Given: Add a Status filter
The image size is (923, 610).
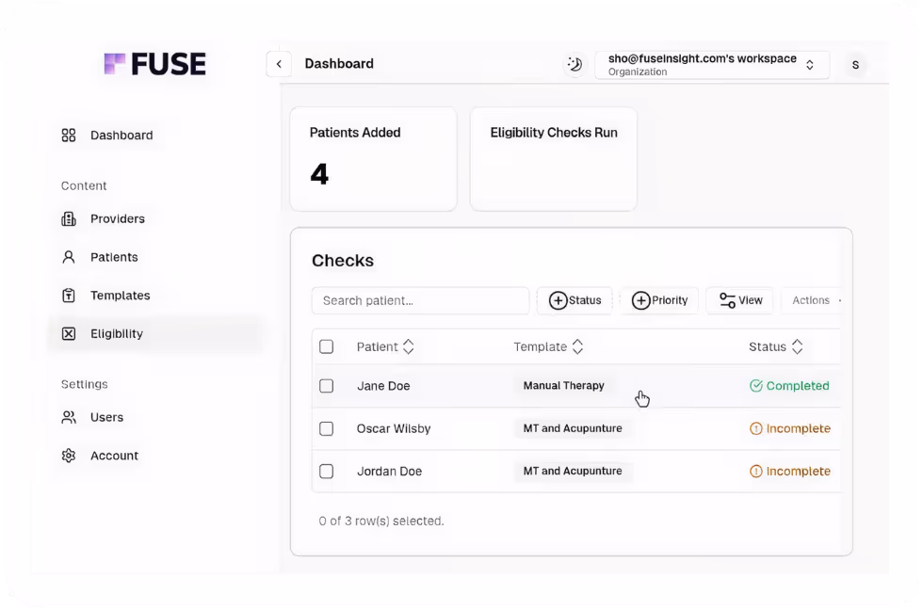Looking at the screenshot, I should click(x=575, y=300).
